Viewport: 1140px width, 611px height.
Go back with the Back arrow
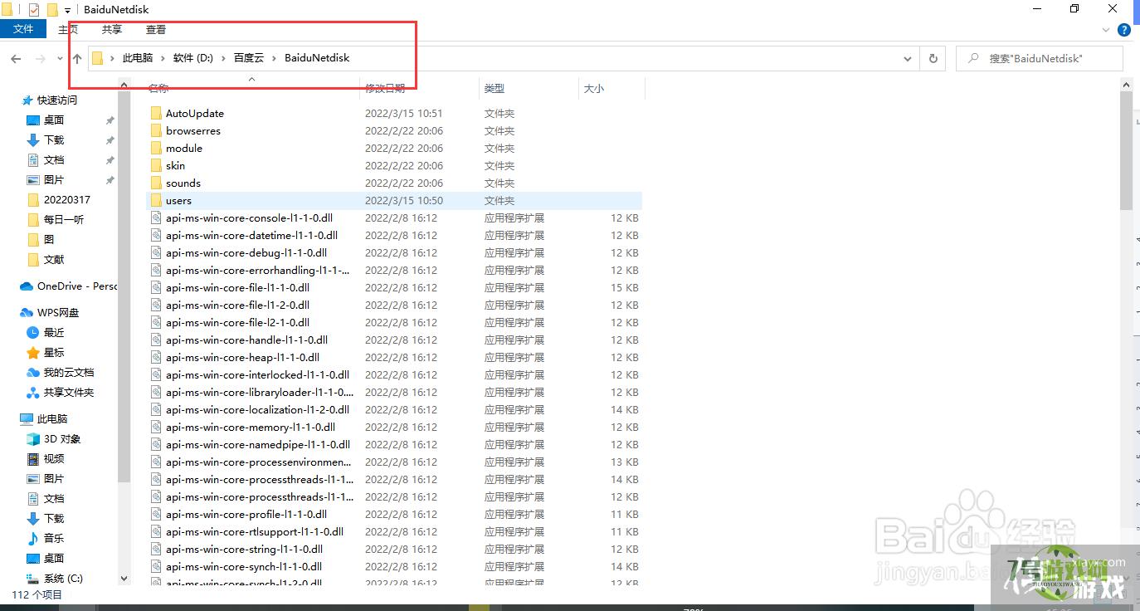[15, 58]
